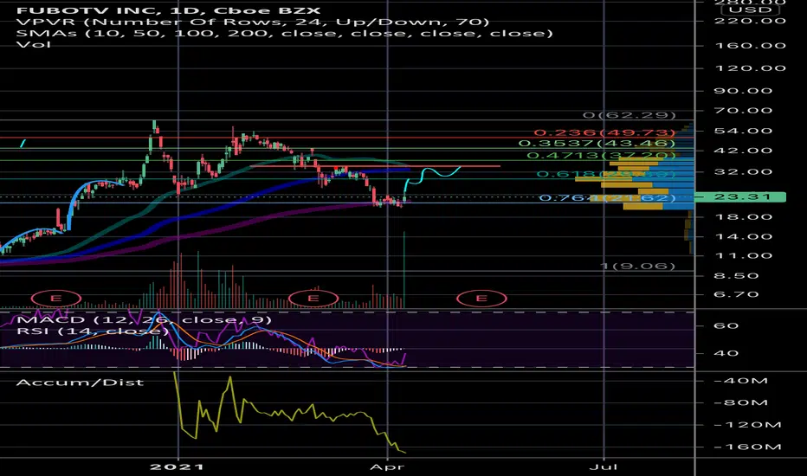The width and height of the screenshot is (807, 476).
Task: Click the Accum/Dist indicator label
Action: pyautogui.click(x=80, y=383)
